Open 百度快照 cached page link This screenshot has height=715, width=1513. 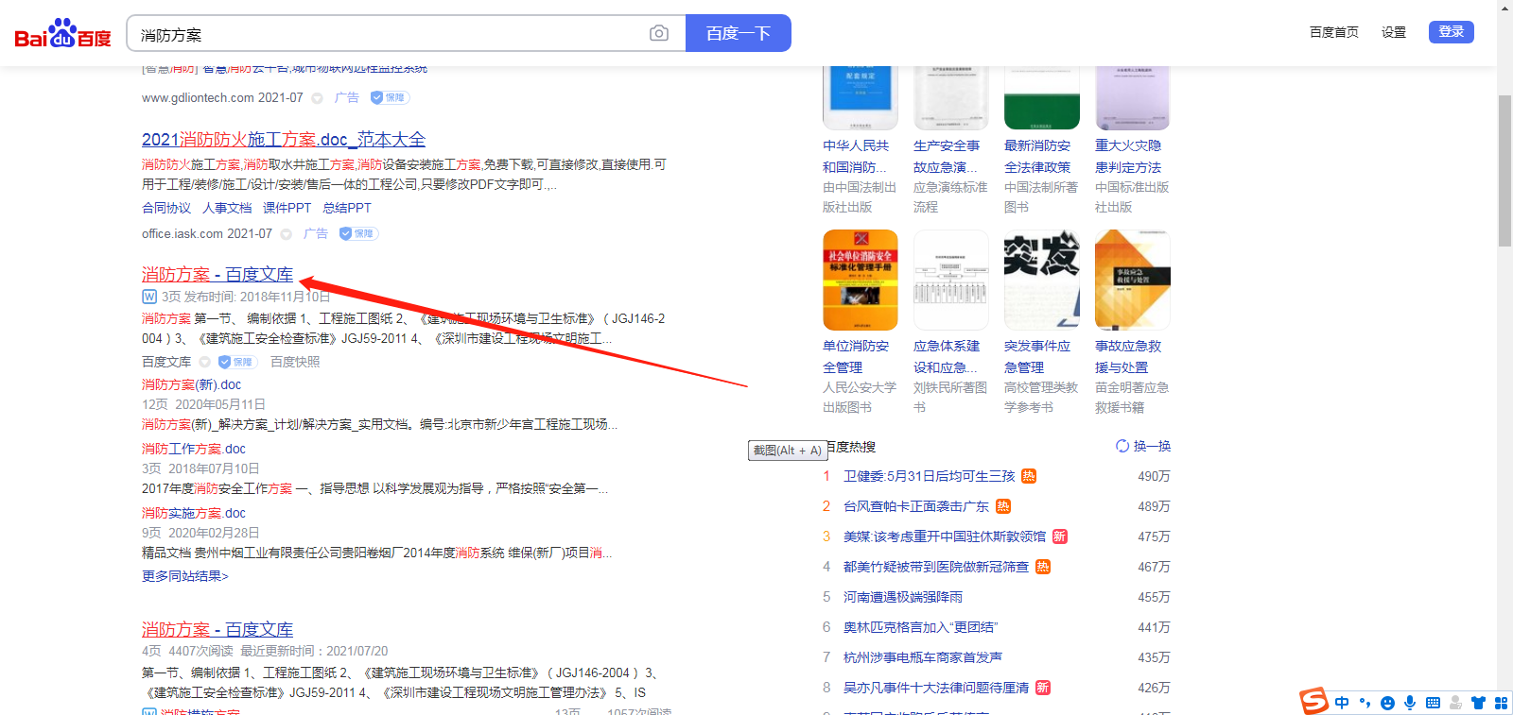[x=295, y=362]
